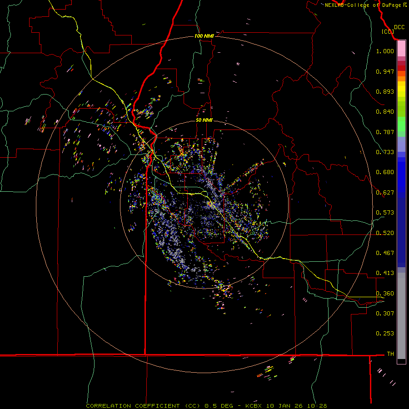The height and width of the screenshot is (409, 409).
Task: Click the gray segment of the color bar
Action: (x=401, y=316)
